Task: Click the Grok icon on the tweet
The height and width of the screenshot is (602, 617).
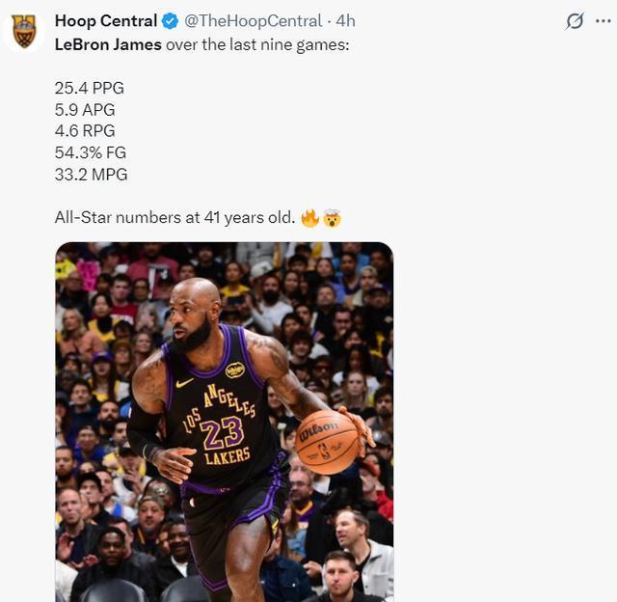Action: 575,21
